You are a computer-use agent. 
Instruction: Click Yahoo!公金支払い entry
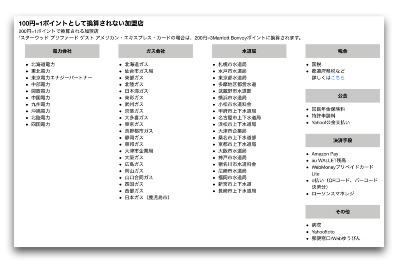point(330,122)
